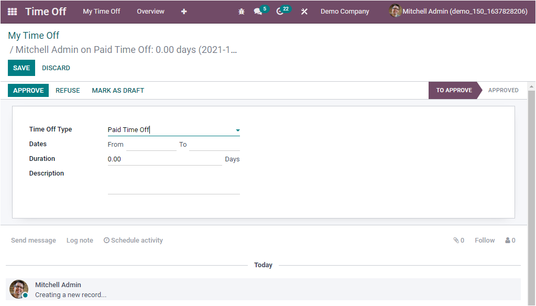The image size is (536, 306).
Task: Go to My Time Off menu
Action: click(101, 11)
